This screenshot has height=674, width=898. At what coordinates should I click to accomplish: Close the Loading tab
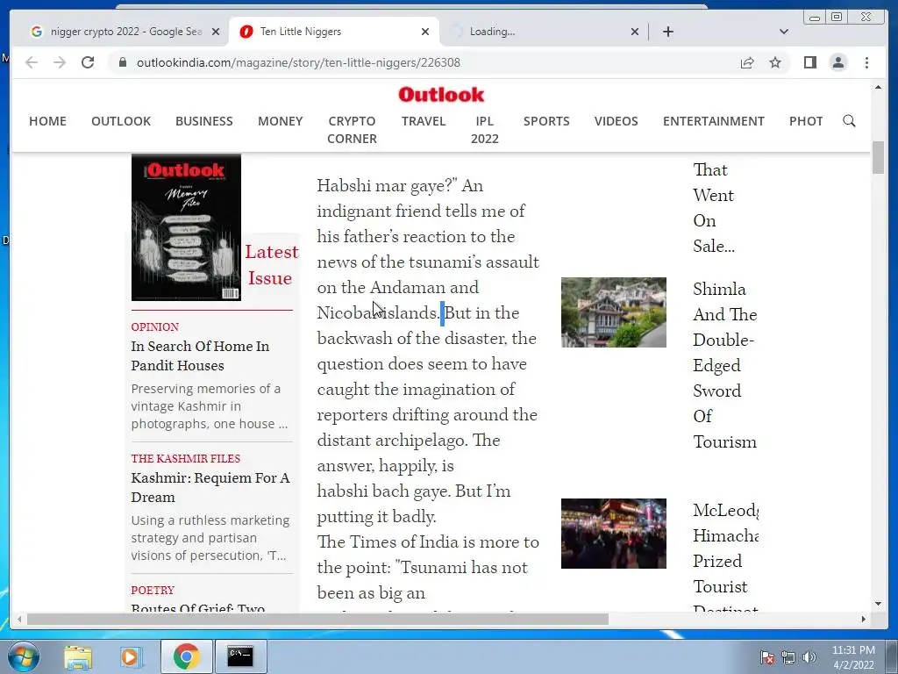[x=635, y=32]
